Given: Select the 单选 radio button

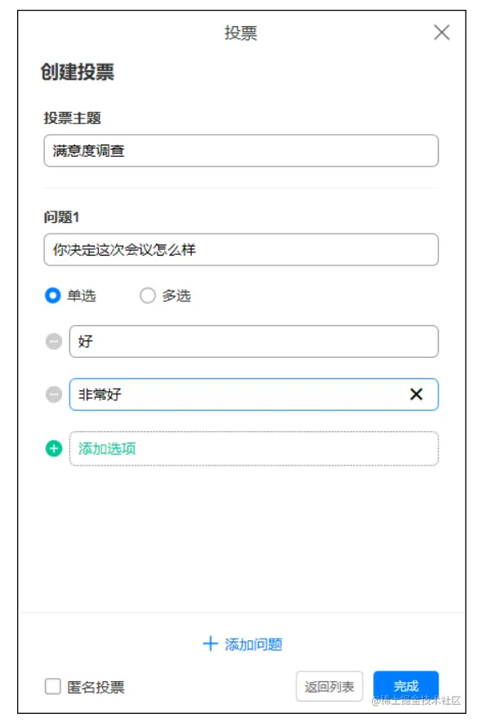Looking at the screenshot, I should (52, 297).
